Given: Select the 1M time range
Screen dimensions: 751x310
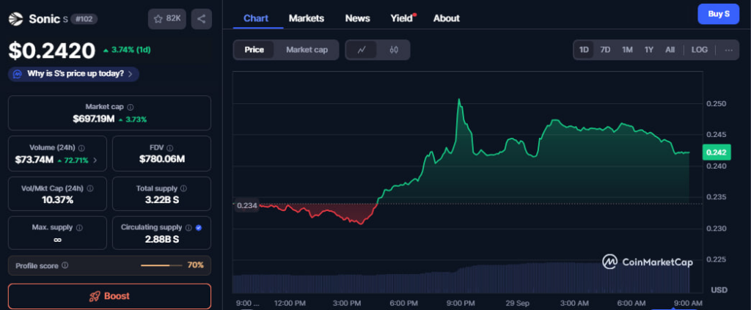Looking at the screenshot, I should coord(628,50).
